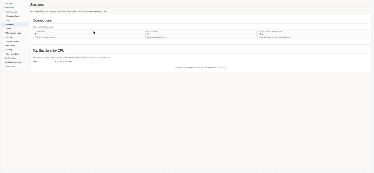Click the "Top Sessions by CPU" heading
Viewport: 374px width, 173px height.
pos(49,51)
